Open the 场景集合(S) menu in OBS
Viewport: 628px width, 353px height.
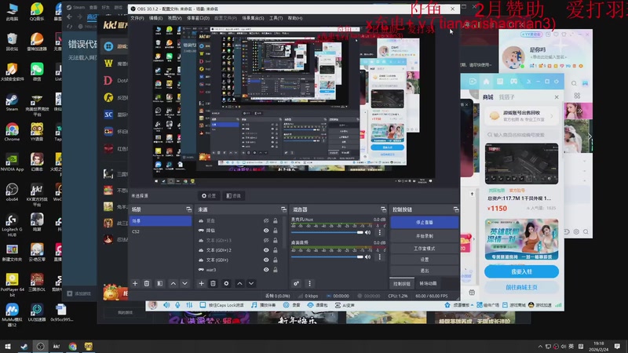[253, 18]
